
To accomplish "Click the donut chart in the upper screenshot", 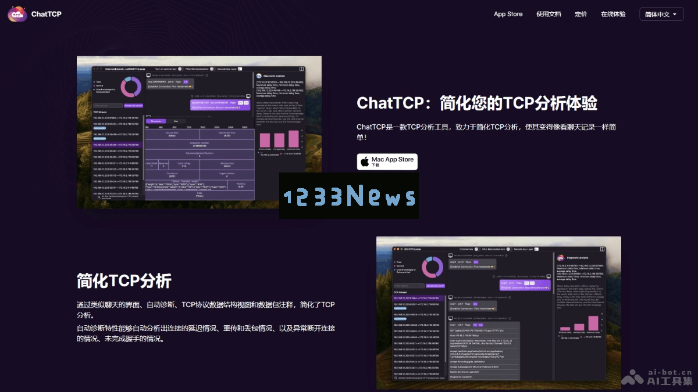I will click(131, 87).
